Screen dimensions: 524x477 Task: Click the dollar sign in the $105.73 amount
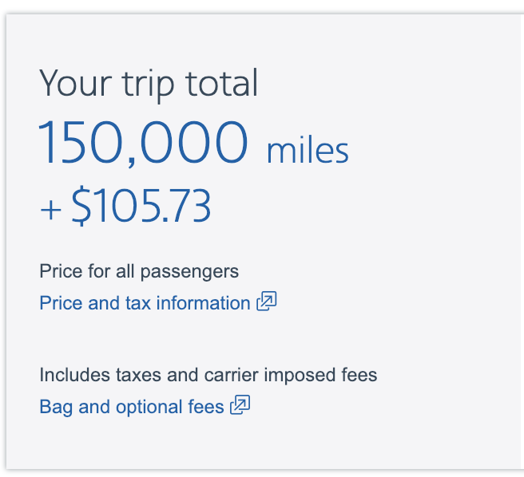pyautogui.click(x=81, y=206)
